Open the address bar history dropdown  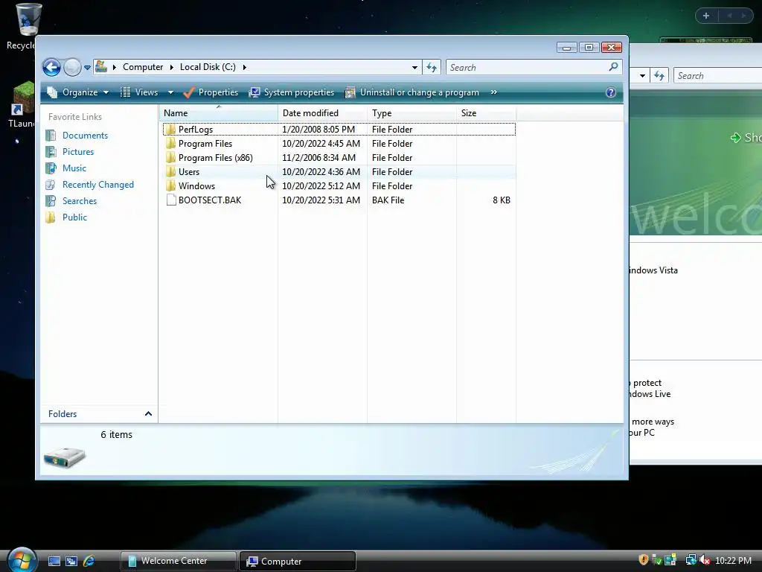click(x=414, y=68)
